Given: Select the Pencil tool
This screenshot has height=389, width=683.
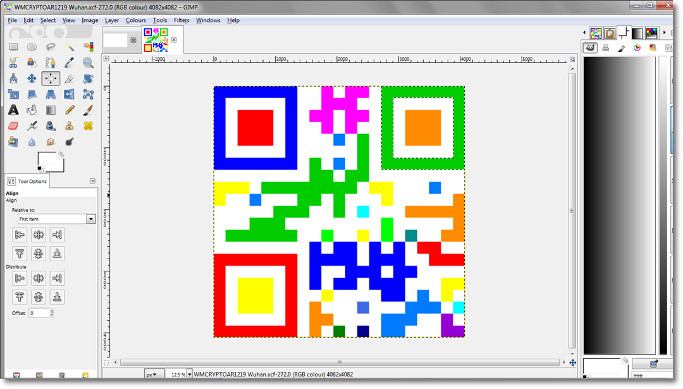Looking at the screenshot, I should [x=70, y=110].
